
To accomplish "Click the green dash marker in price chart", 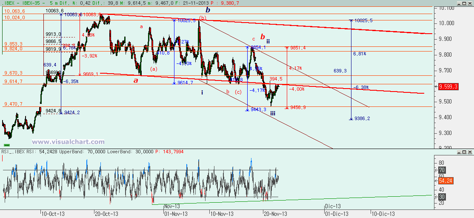I will tap(6, 146).
